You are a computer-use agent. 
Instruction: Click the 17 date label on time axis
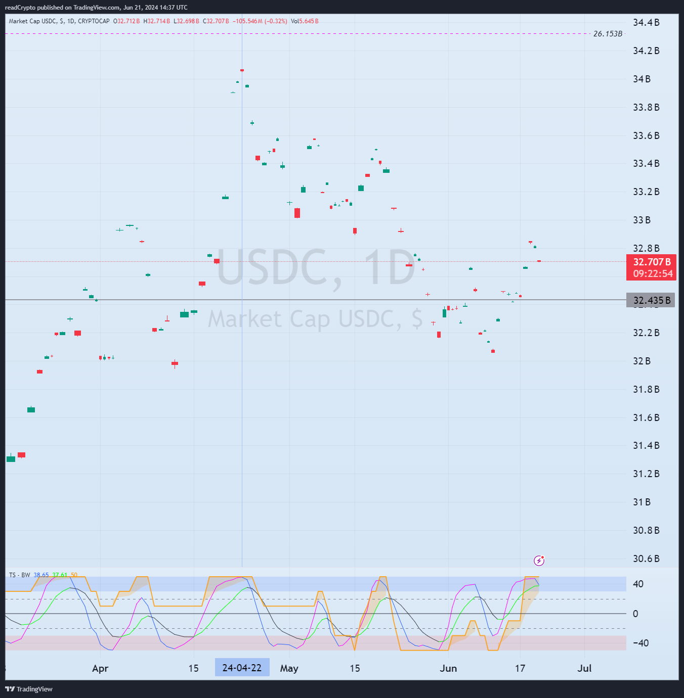coord(520,668)
